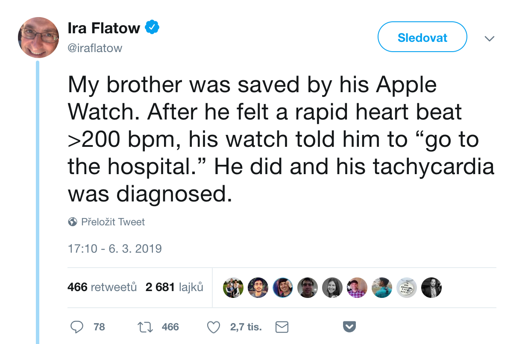Click the globe icon beside Přeložit Tweet
The height and width of the screenshot is (344, 528).
click(x=72, y=222)
